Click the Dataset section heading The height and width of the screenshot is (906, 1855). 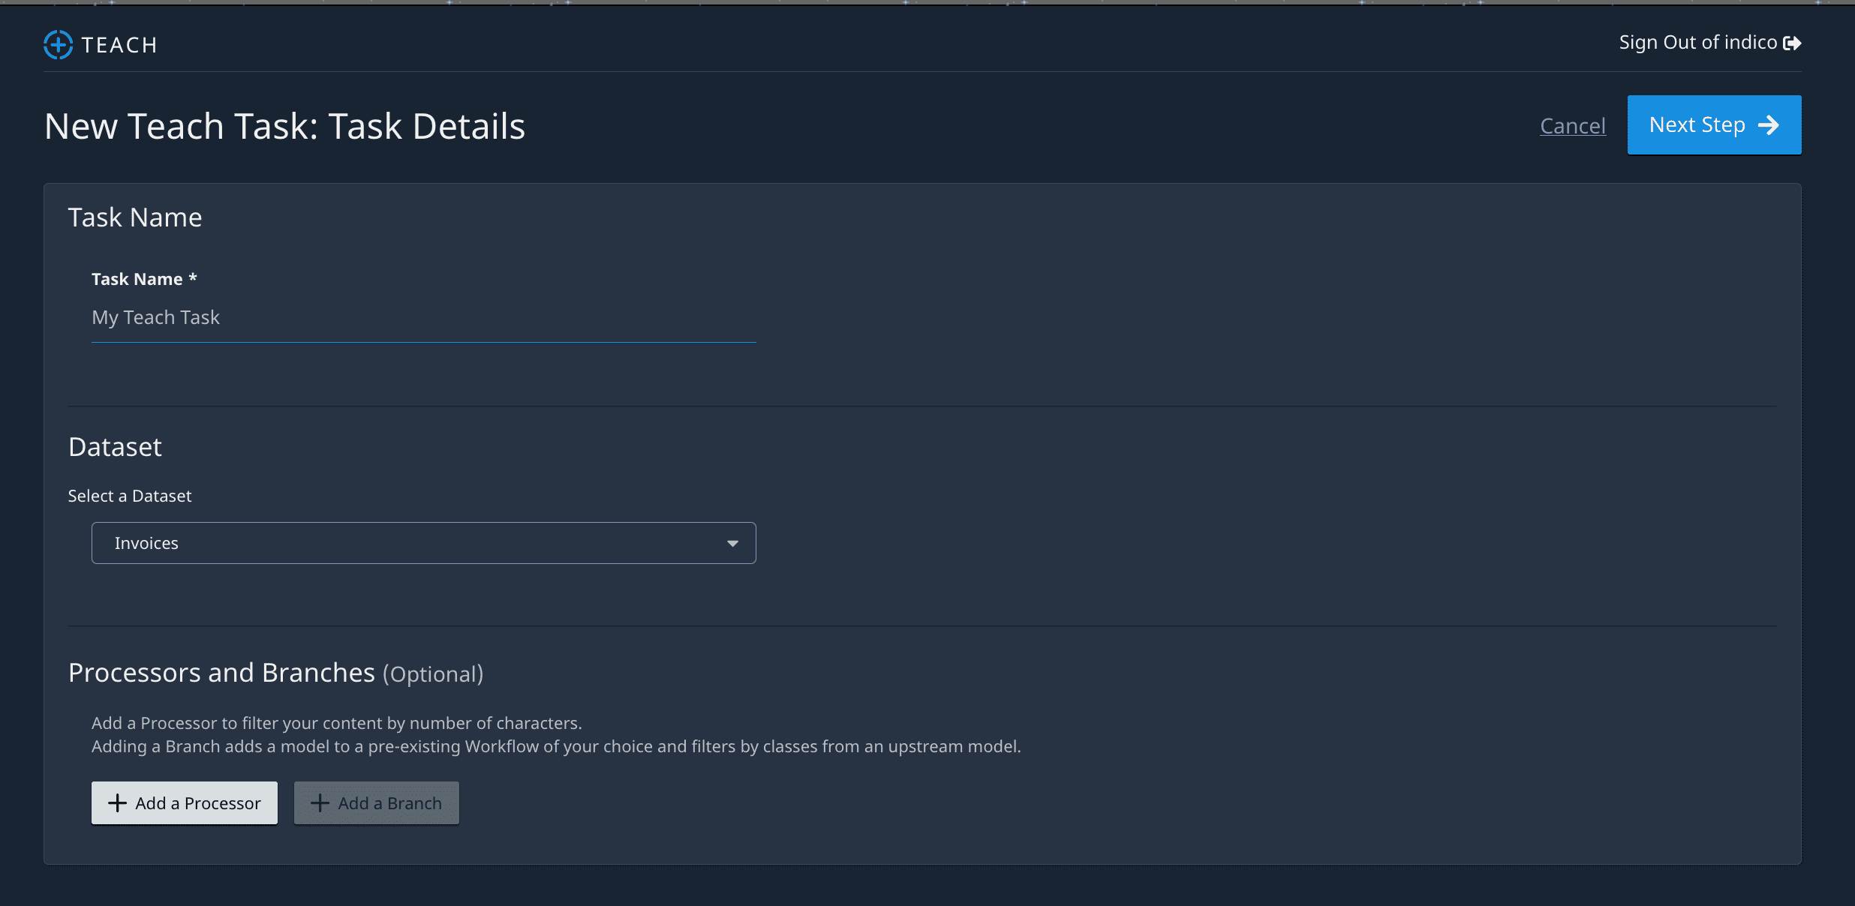115,447
